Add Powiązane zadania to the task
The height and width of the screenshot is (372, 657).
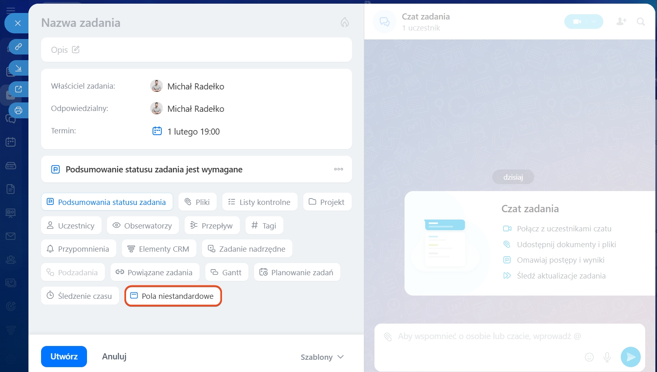pyautogui.click(x=155, y=272)
